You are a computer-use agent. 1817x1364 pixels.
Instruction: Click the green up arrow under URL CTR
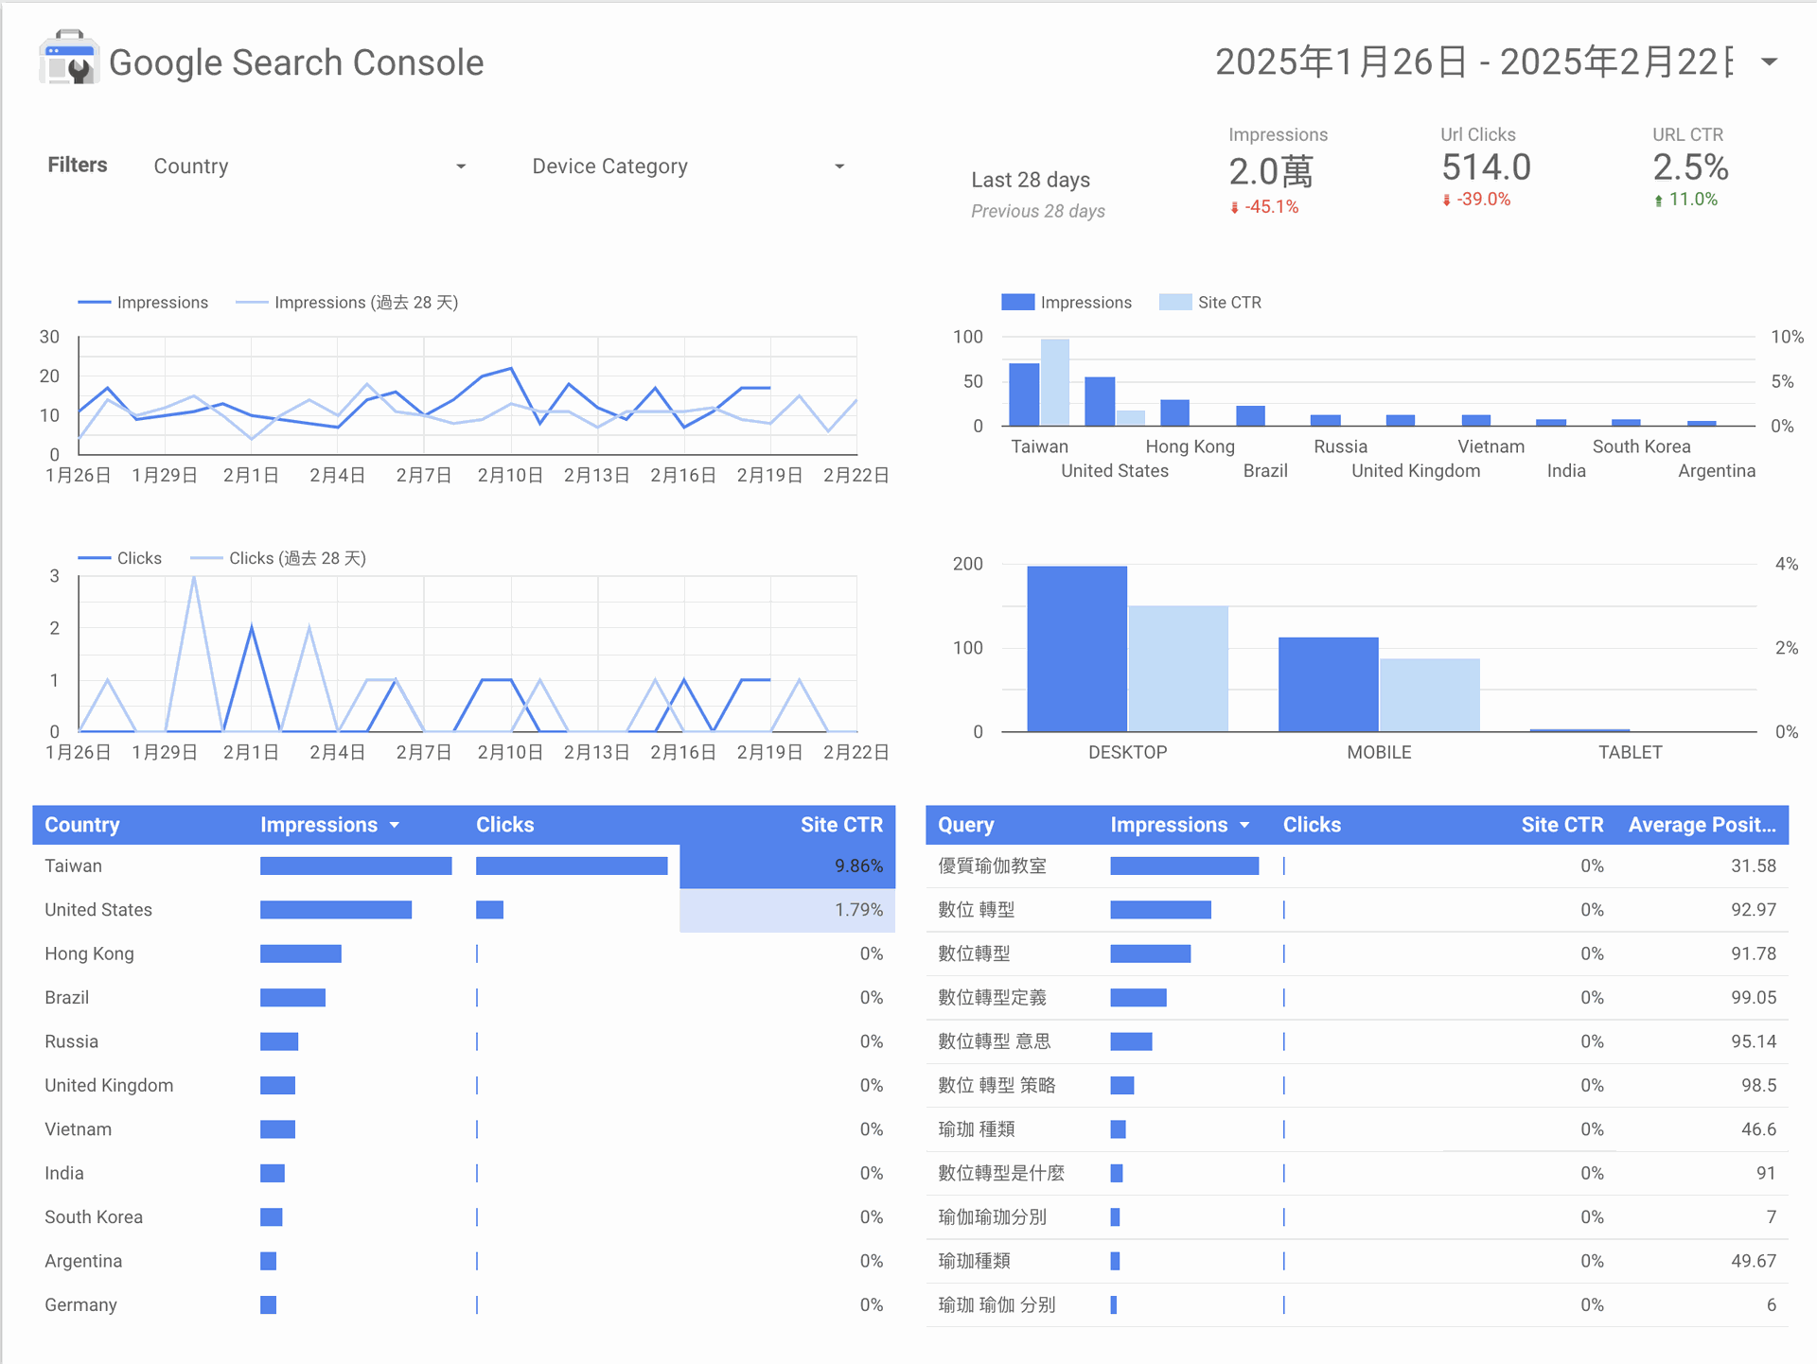pyautogui.click(x=1658, y=201)
